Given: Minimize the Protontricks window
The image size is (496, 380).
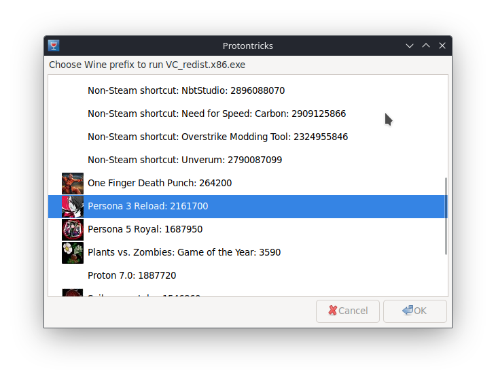Looking at the screenshot, I should point(410,46).
